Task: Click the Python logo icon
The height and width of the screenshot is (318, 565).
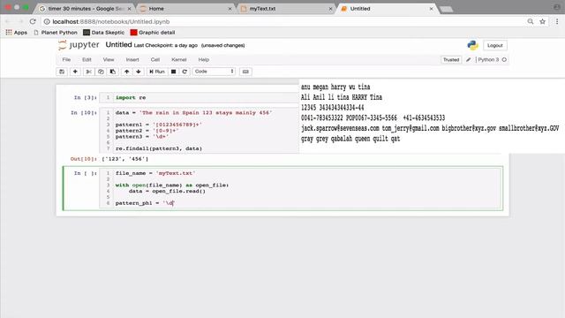Action: 472,45
